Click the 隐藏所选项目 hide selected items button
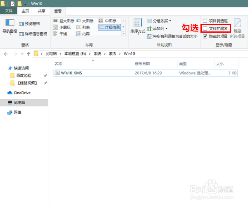 (x=237, y=28)
